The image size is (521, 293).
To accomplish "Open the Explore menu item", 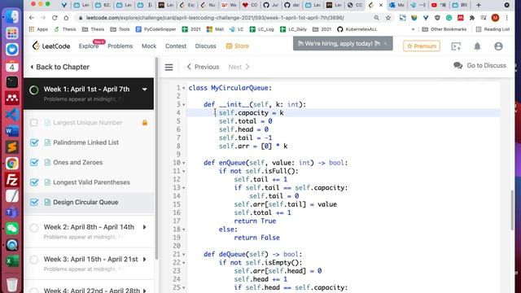I will tap(89, 46).
